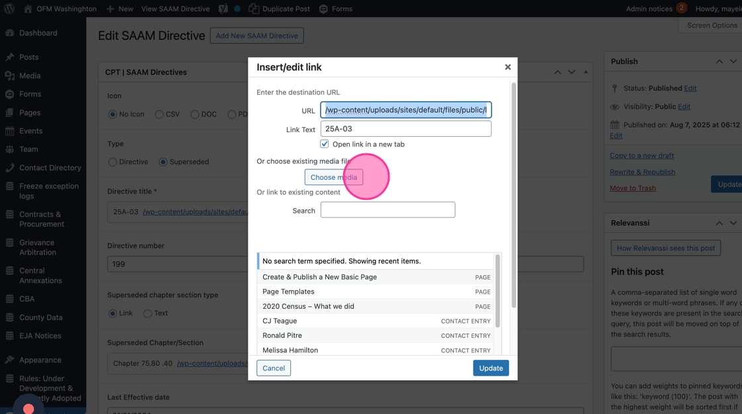Click the Contracts & Procurement icon
This screenshot has height=414, width=742.
pyautogui.click(x=9, y=214)
